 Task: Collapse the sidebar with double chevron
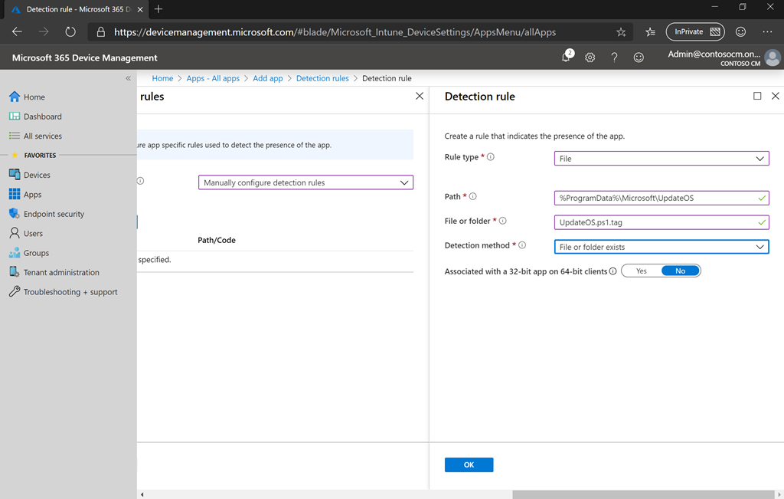click(x=129, y=78)
